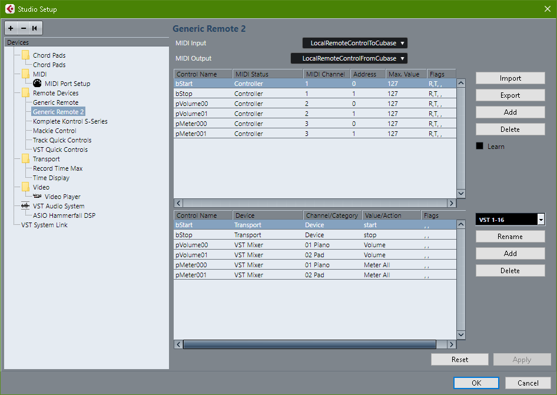The width and height of the screenshot is (557, 395).
Task: Click Value/Action column header
Action: [392, 215]
